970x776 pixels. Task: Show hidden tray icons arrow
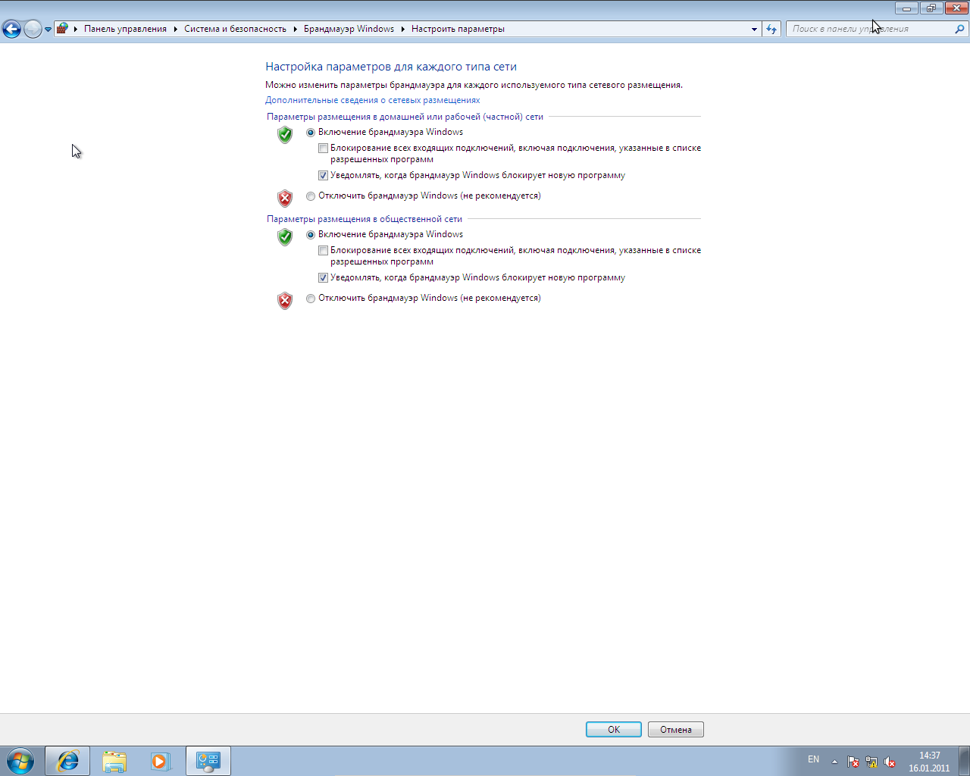coord(834,762)
